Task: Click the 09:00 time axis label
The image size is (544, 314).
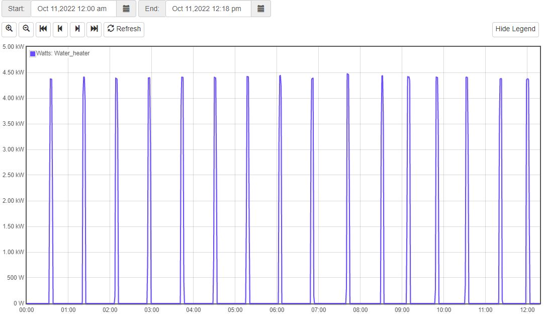Action: click(402, 310)
